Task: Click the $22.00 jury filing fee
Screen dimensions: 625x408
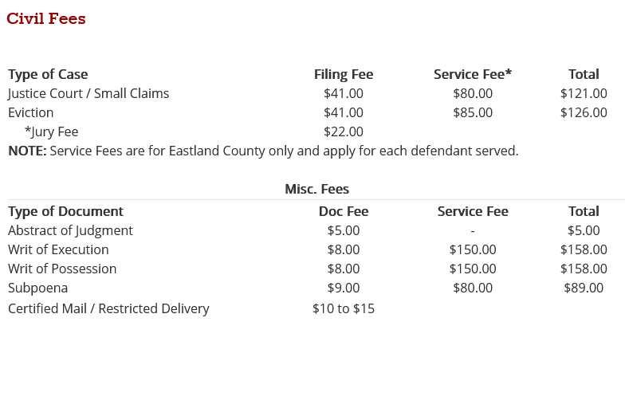Action: tap(344, 131)
